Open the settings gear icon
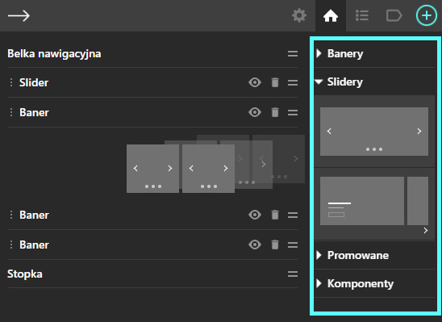442x322 pixels. (299, 15)
